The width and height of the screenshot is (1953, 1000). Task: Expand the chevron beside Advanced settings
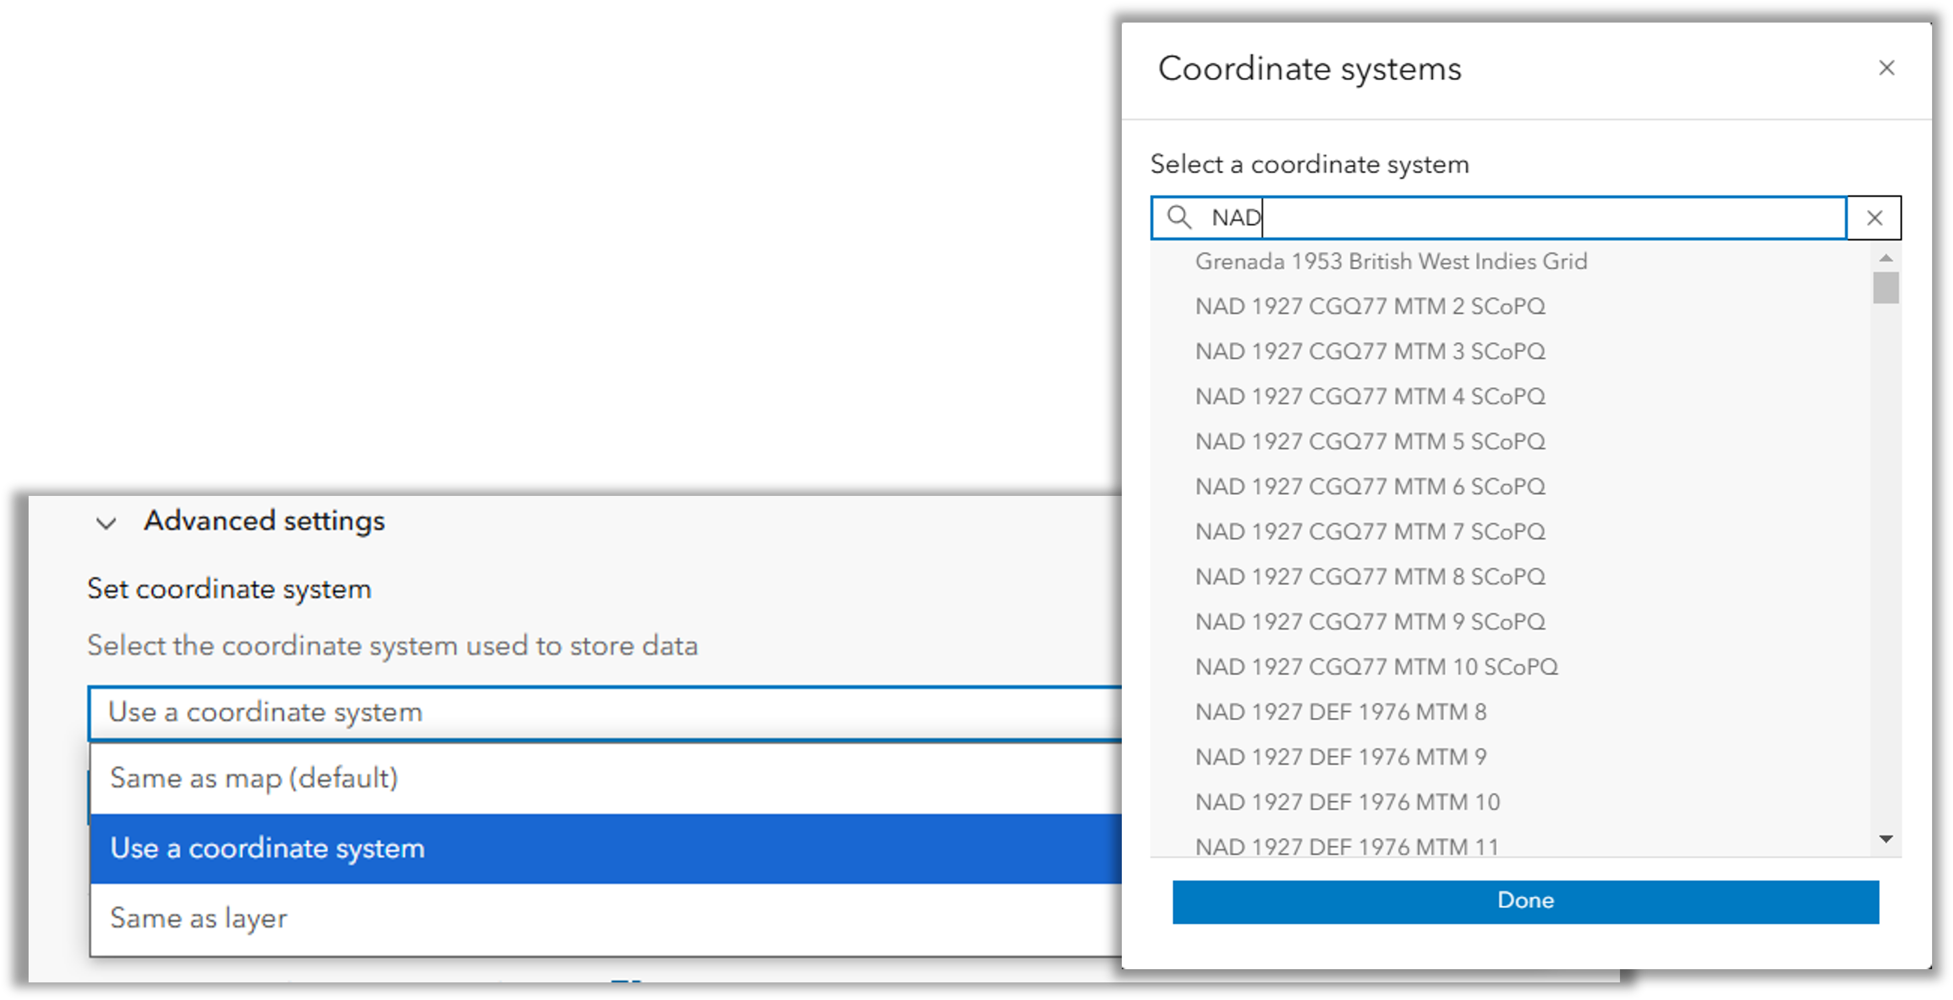point(107,523)
